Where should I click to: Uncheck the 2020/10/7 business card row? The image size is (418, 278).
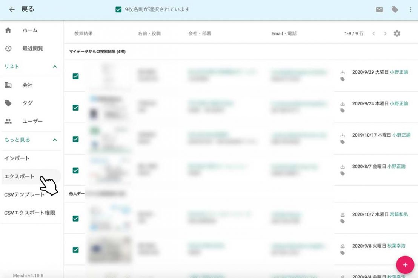point(75,219)
